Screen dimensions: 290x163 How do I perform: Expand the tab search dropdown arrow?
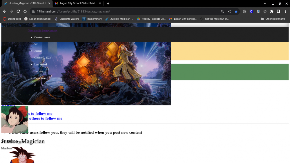(265, 3)
